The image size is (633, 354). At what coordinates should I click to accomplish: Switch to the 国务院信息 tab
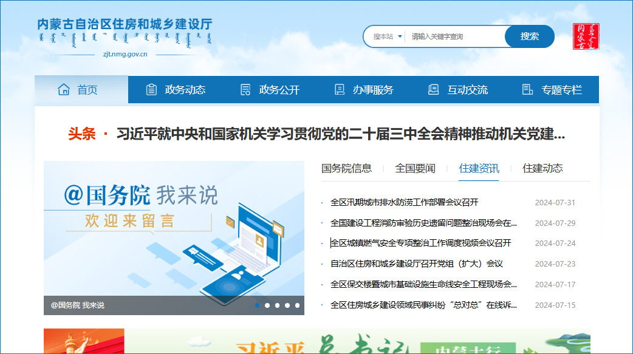pyautogui.click(x=346, y=168)
